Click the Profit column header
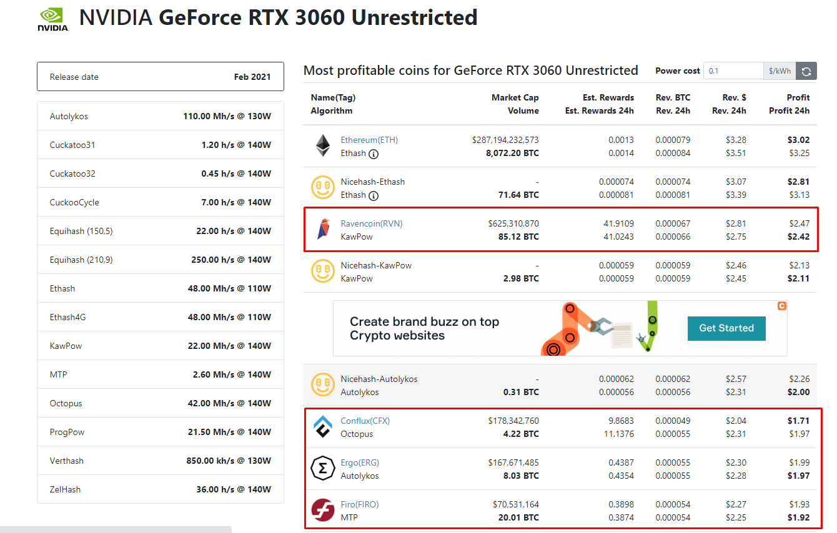The image size is (837, 533). pos(798,97)
